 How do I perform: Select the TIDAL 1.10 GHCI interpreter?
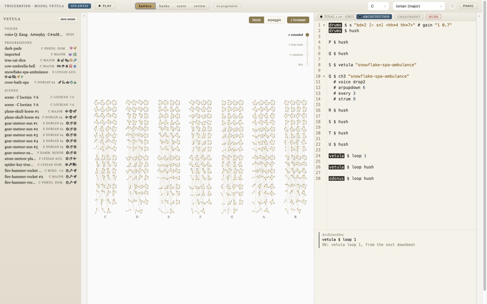coord(337,17)
